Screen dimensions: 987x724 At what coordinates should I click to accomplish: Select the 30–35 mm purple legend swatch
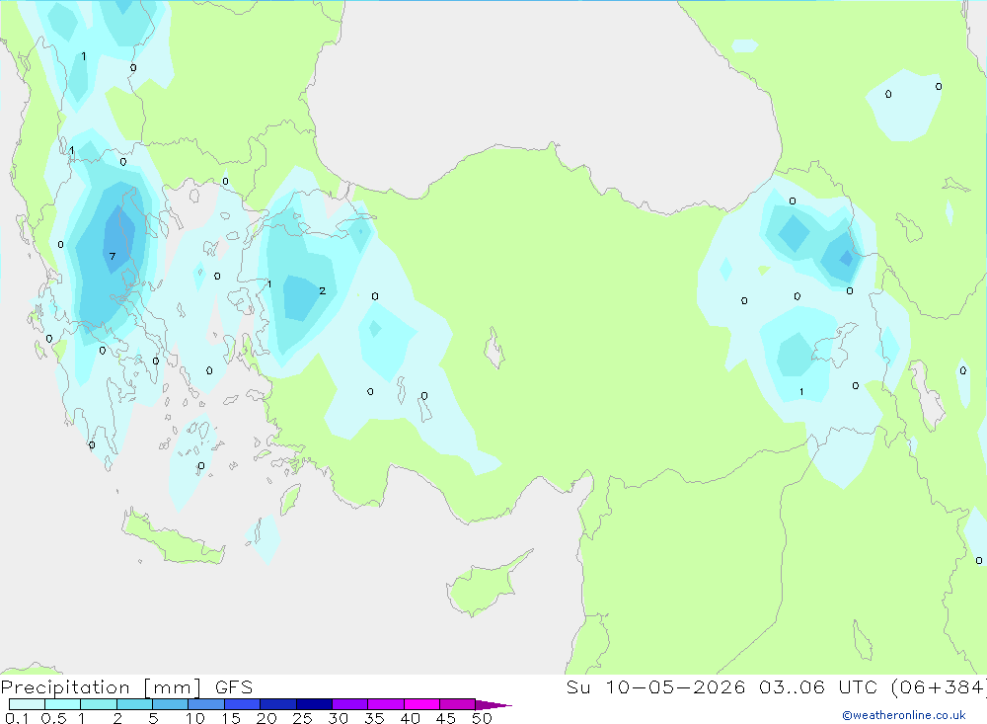[350, 704]
